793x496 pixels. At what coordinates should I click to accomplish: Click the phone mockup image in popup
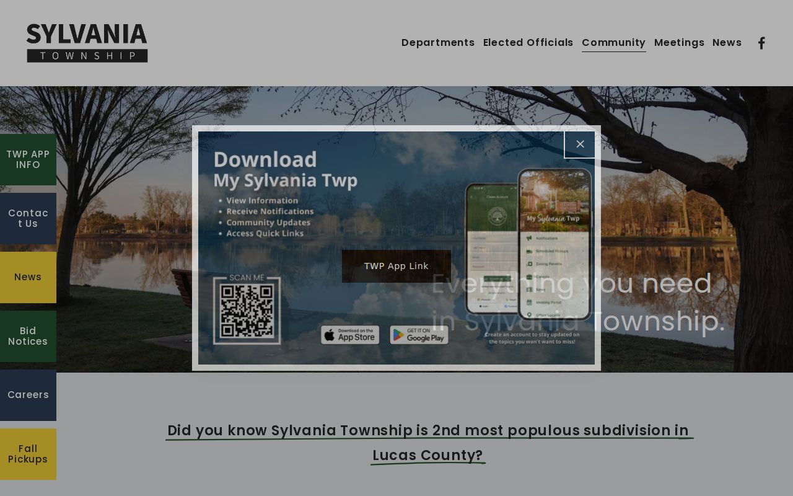(x=528, y=244)
